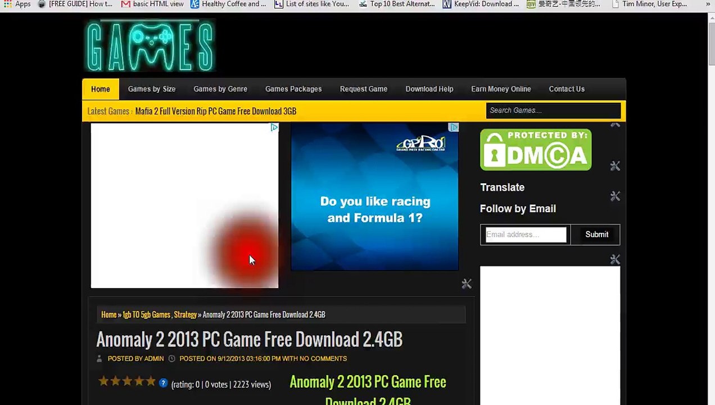The width and height of the screenshot is (715, 405).
Task: Click the racing and Formula 1 ad banner
Action: (x=374, y=197)
